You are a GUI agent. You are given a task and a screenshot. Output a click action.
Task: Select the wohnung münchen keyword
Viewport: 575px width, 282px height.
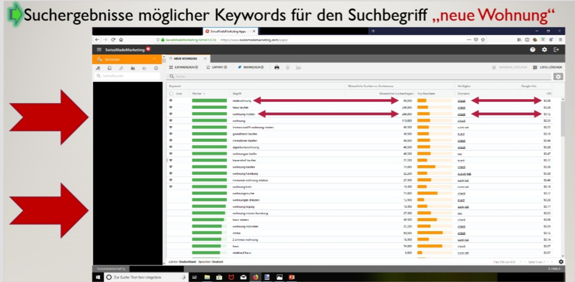click(246, 226)
